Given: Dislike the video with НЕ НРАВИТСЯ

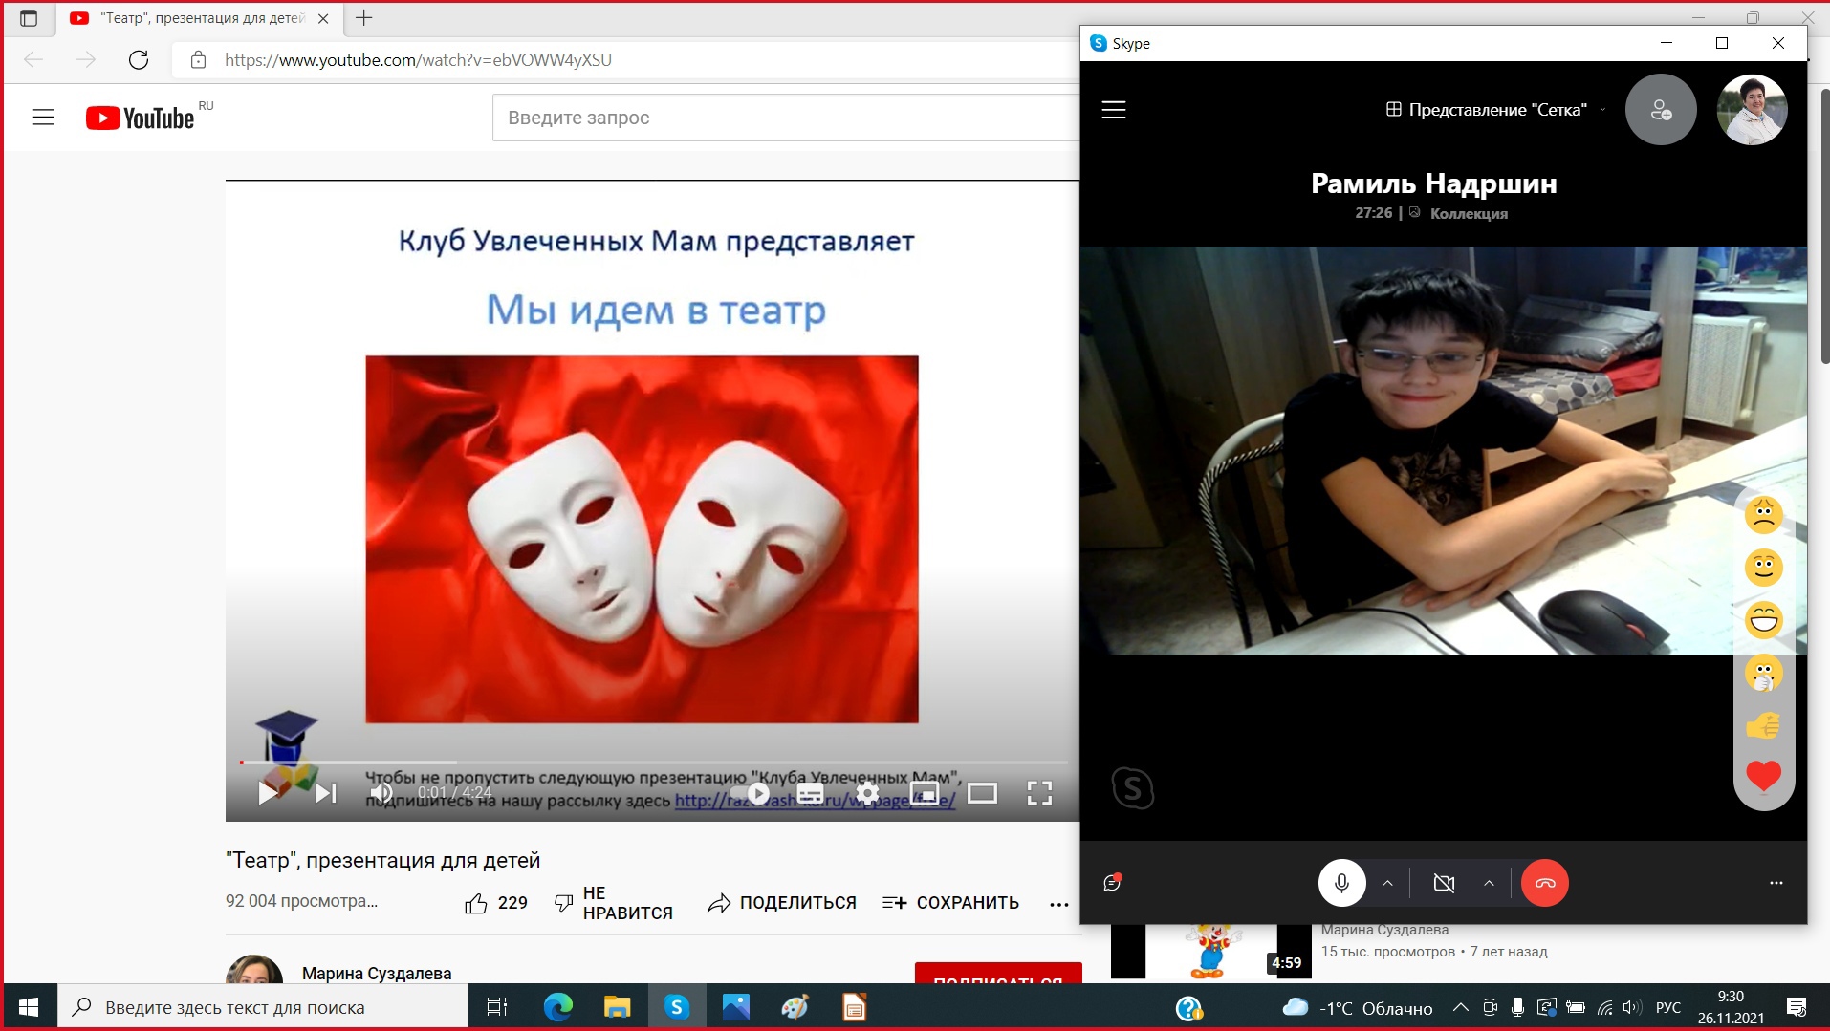Looking at the screenshot, I should click(614, 903).
